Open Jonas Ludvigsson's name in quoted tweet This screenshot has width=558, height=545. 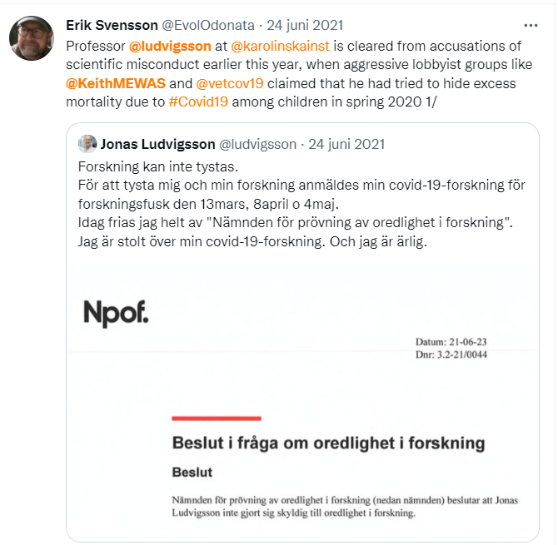coord(159,144)
